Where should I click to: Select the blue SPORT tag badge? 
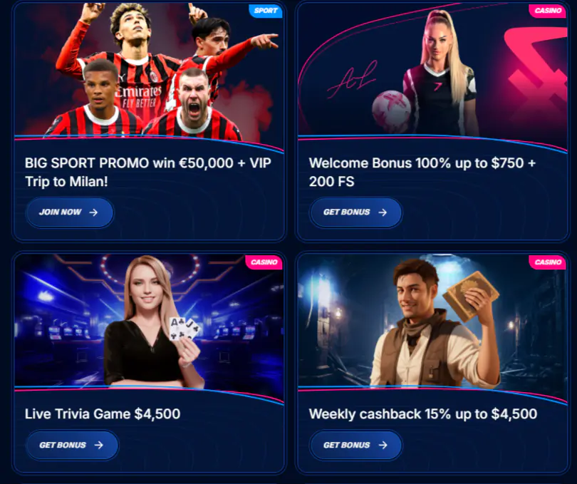click(266, 11)
